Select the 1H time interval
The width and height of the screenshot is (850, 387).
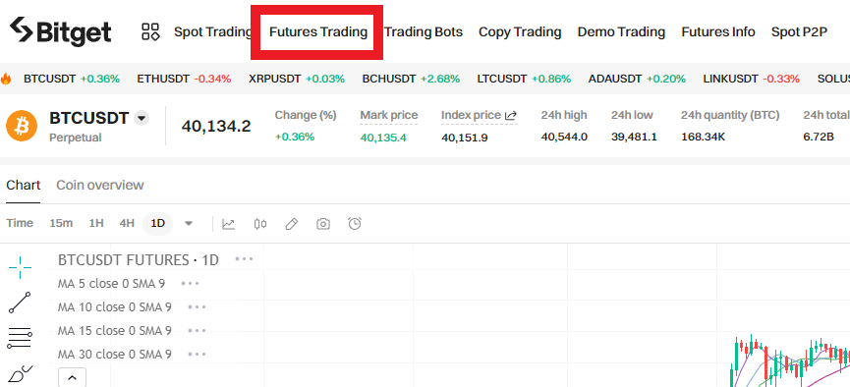[96, 223]
